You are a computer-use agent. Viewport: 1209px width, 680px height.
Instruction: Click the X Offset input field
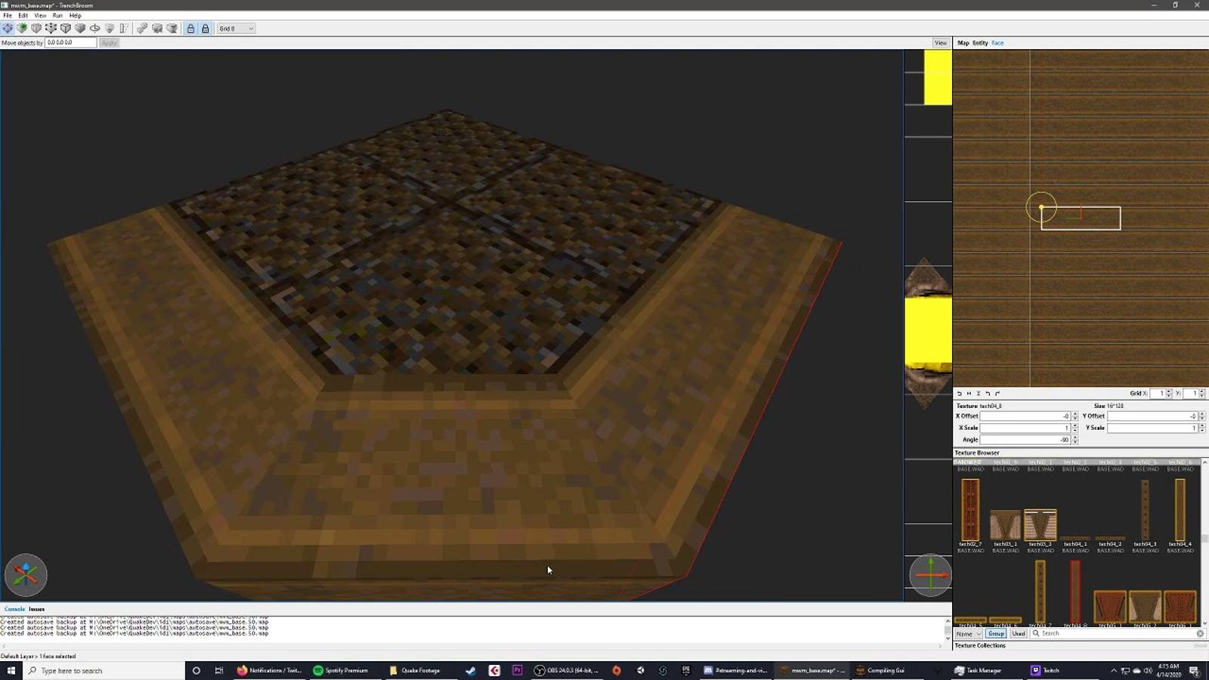(1025, 416)
